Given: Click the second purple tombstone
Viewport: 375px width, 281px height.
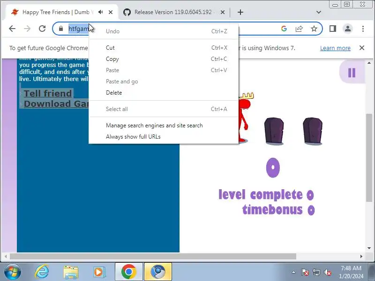Looking at the screenshot, I should 313,131.
